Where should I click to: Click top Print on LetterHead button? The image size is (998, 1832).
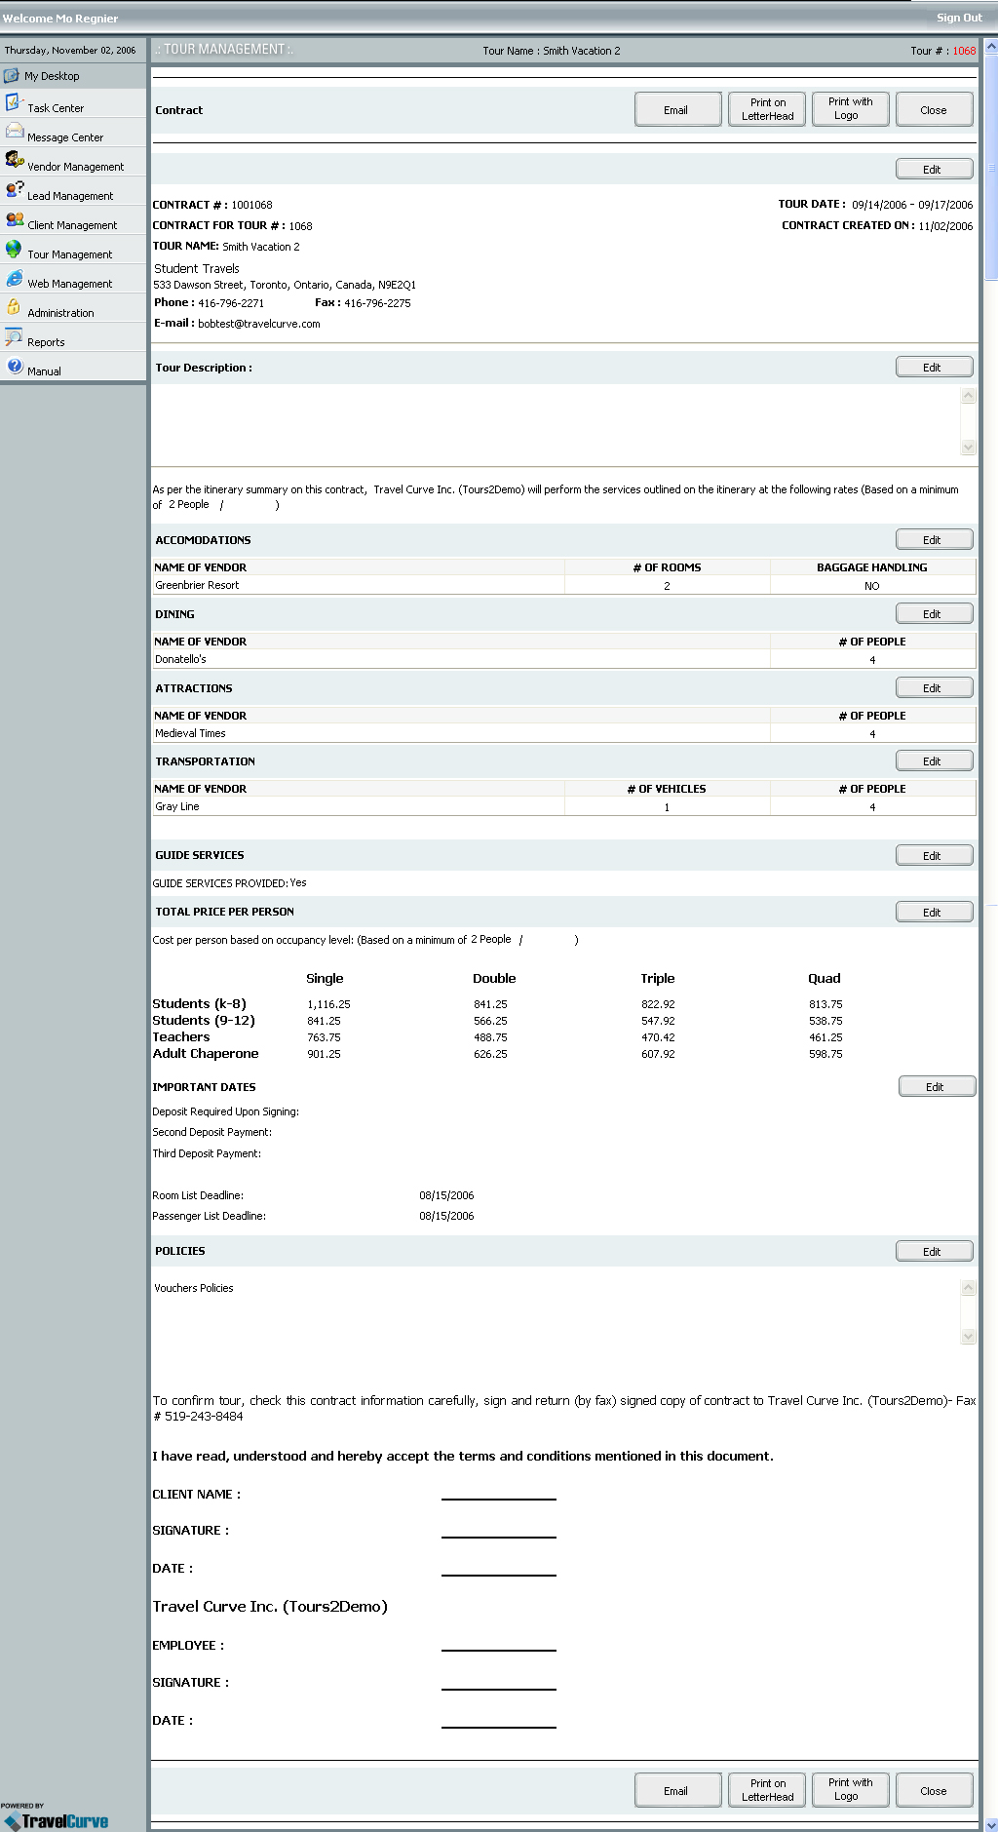(x=767, y=109)
